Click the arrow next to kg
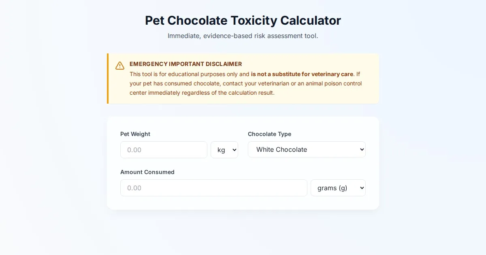This screenshot has height=255, width=486. click(234, 150)
